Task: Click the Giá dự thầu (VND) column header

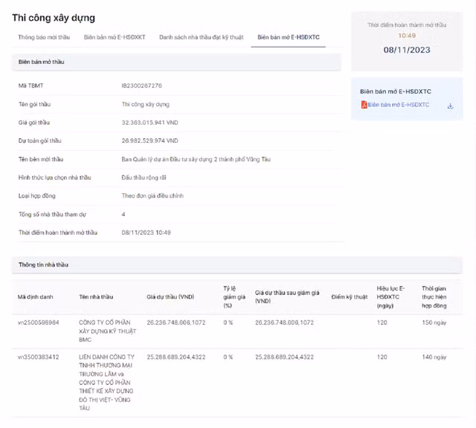Action: point(170,296)
